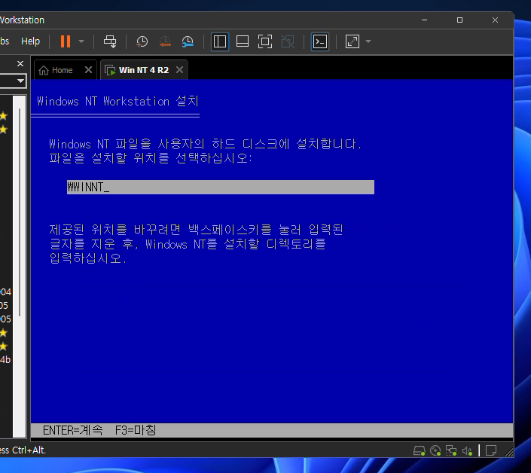Screen dimensions: 531x473
Task: Send Ctrl+Alt+Del to the VM
Action: click(110, 41)
